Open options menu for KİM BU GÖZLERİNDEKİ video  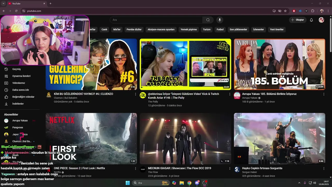[x=135, y=94]
